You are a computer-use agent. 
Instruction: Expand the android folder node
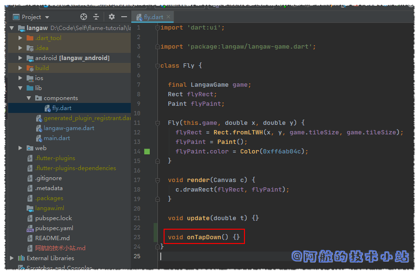[20, 58]
